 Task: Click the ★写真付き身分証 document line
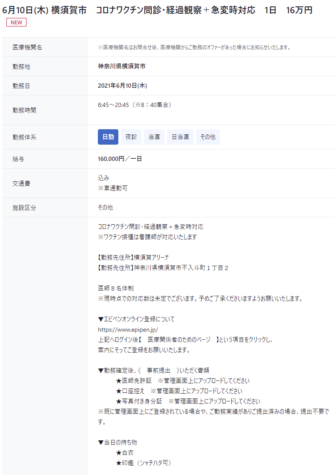[x=188, y=401]
